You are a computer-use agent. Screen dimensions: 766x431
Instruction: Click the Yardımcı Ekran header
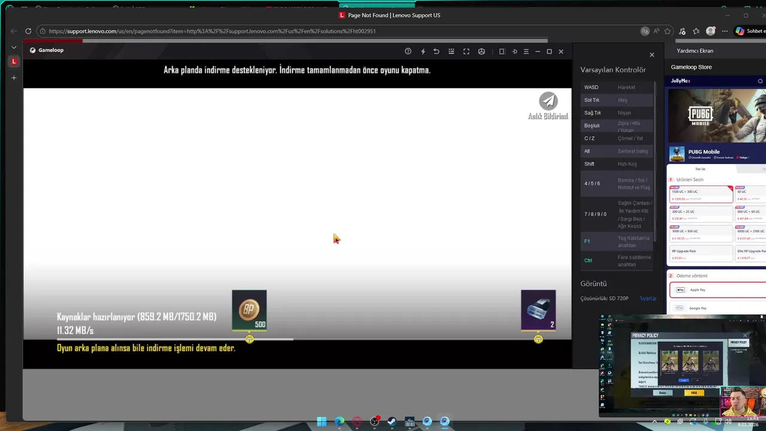(x=695, y=51)
